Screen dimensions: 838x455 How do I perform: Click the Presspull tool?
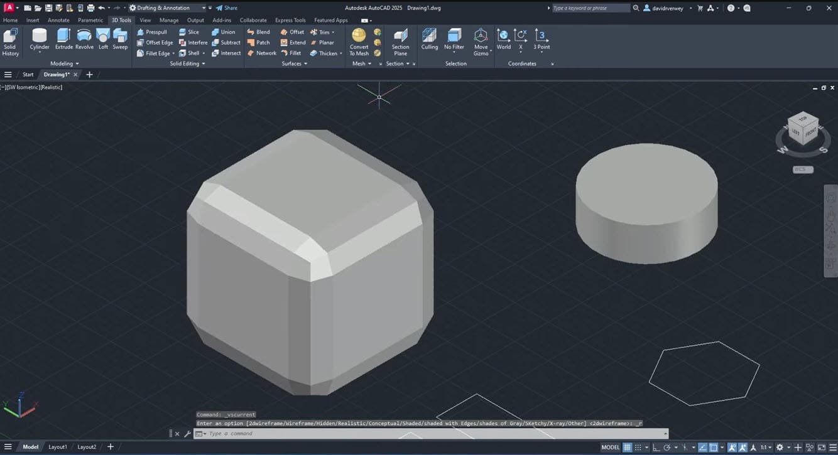pos(155,31)
